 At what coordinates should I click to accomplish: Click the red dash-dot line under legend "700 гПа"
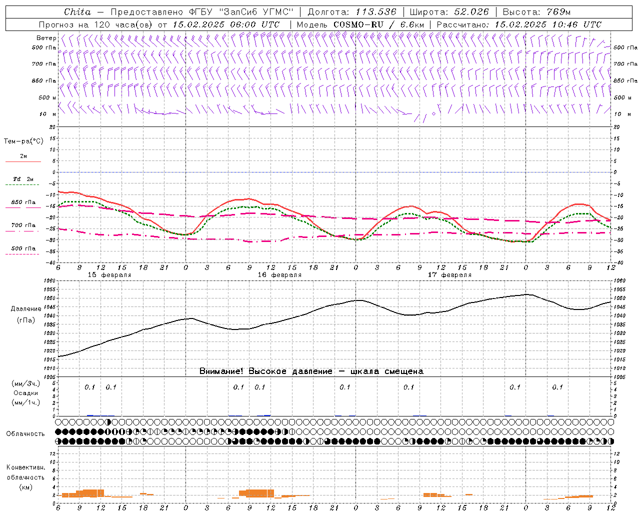pos(22,231)
